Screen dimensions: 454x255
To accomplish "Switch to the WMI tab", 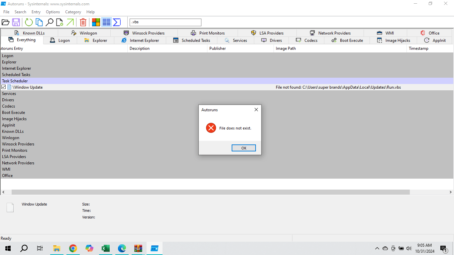I will [385, 33].
